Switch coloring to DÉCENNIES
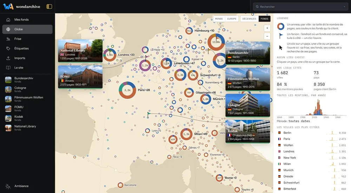This screenshot has height=193, width=351. pyautogui.click(x=249, y=19)
